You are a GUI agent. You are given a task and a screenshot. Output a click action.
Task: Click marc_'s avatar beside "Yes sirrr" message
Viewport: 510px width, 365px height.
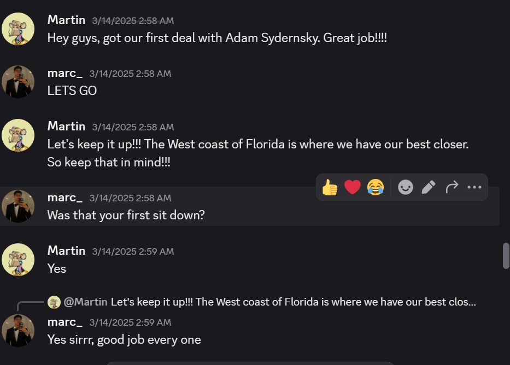pos(18,331)
